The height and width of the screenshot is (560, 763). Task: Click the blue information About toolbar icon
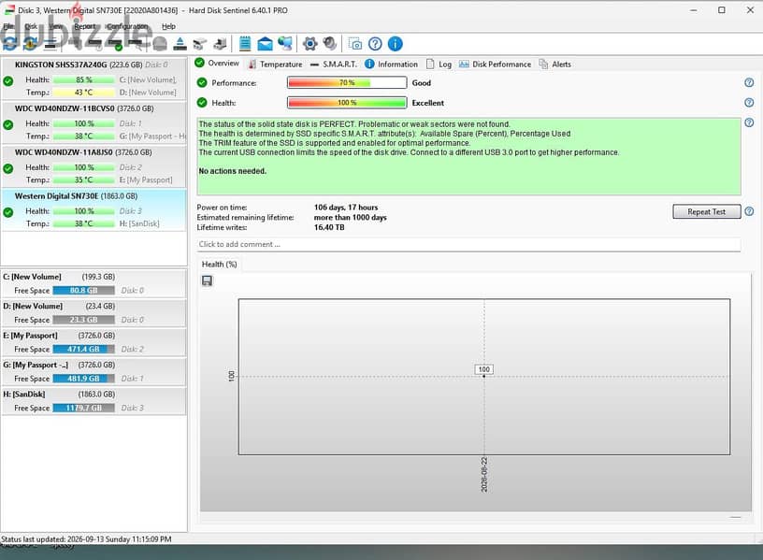pos(396,44)
